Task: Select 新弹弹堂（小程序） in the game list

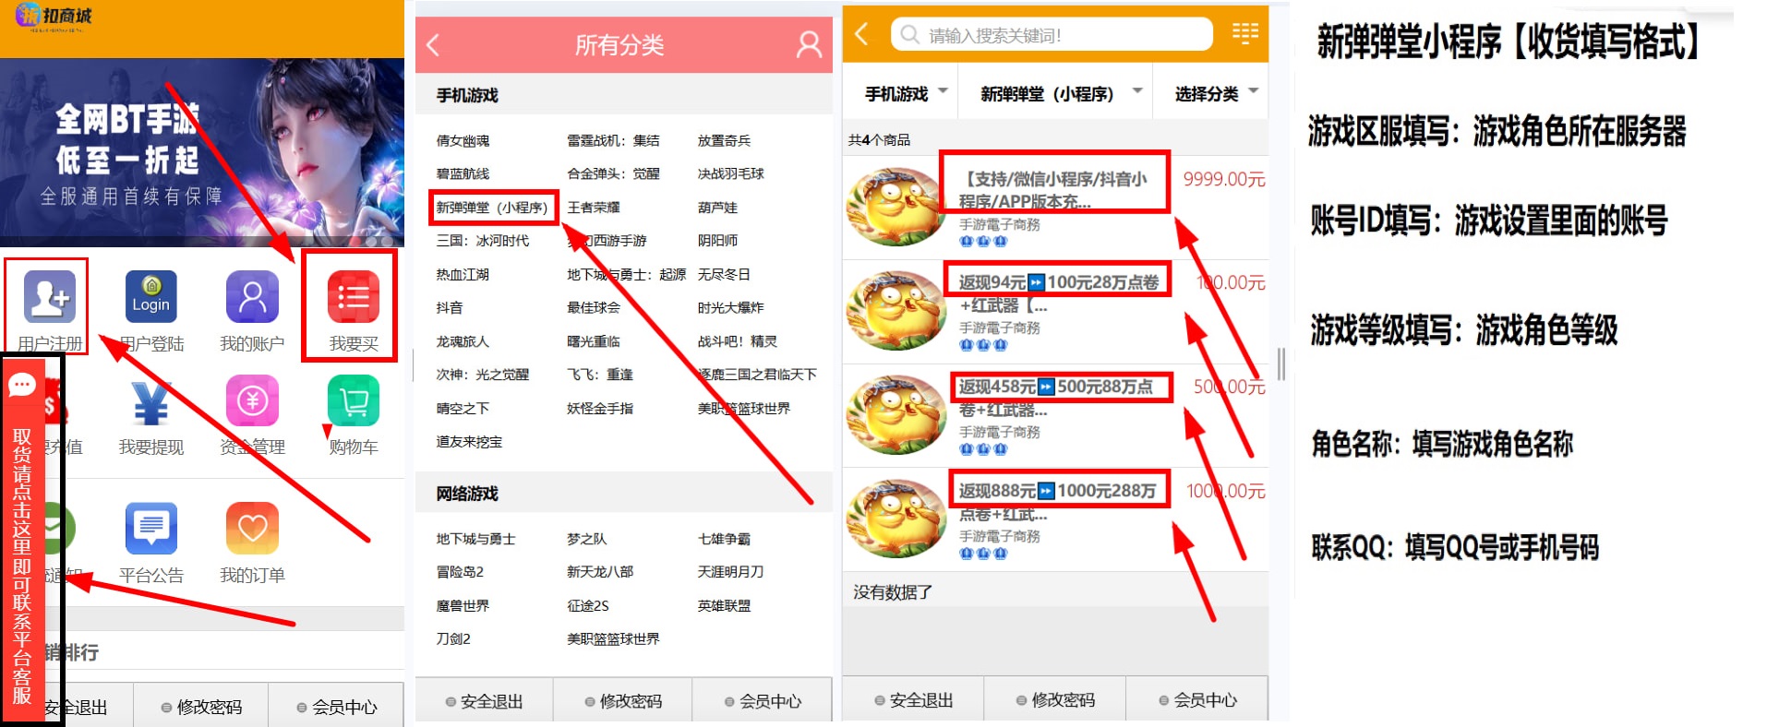Action: point(492,208)
